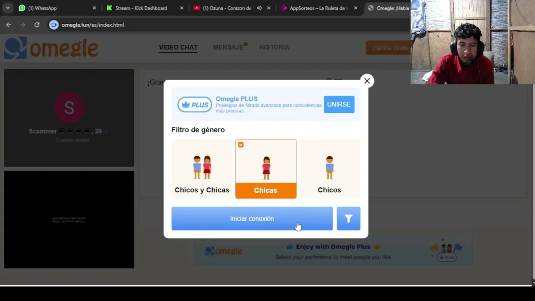The height and width of the screenshot is (301, 535).
Task: Close the Kick Dashboard browser tab
Action: click(x=182, y=8)
